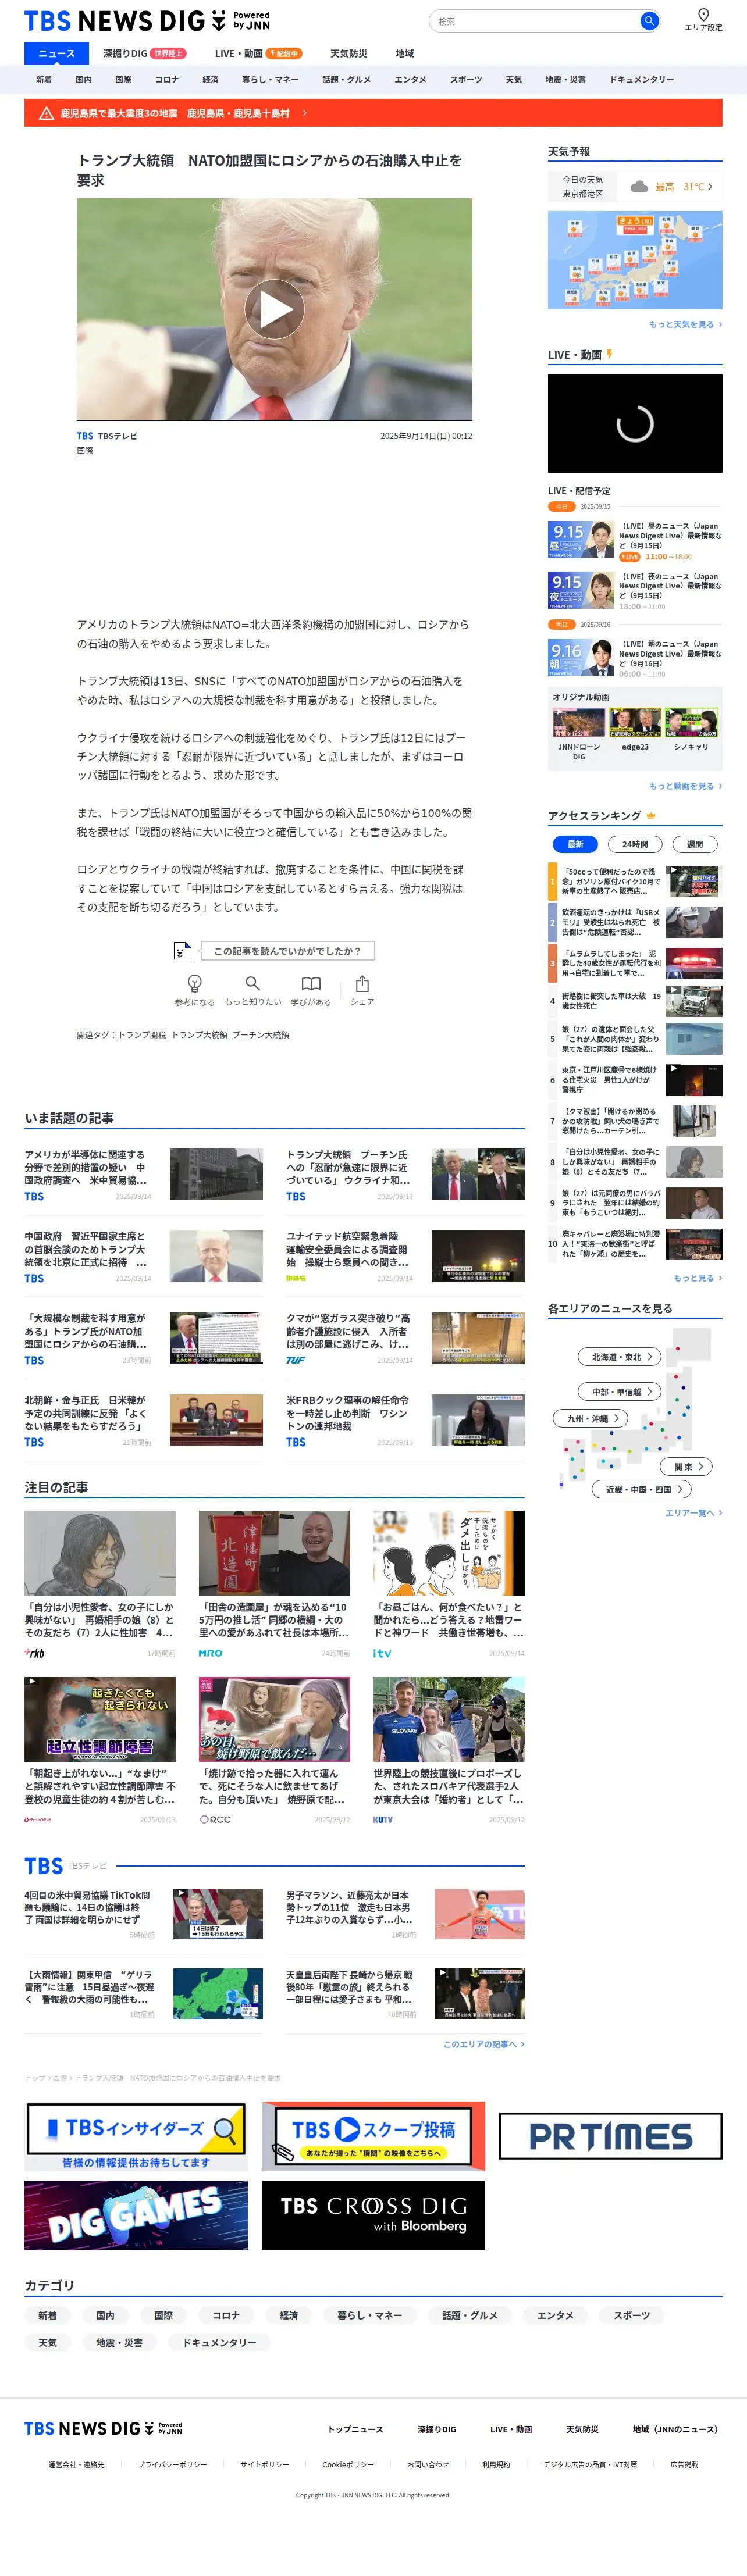Screen dimensions: 747x2576
Task: Open the シノキャリ original video thumbnail
Action: point(691,723)
